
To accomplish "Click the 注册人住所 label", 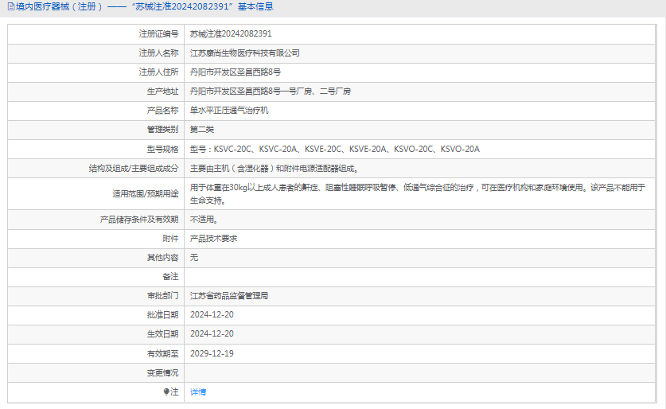I will (x=158, y=72).
